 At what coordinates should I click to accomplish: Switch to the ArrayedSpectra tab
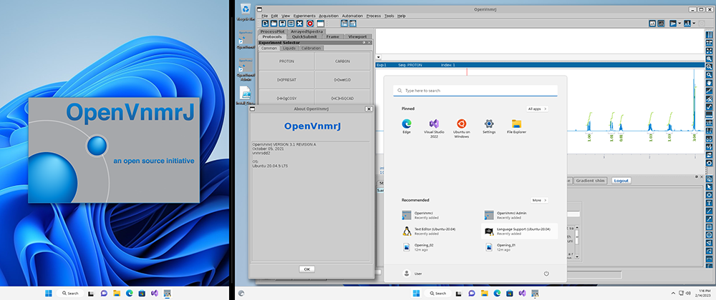tap(307, 31)
